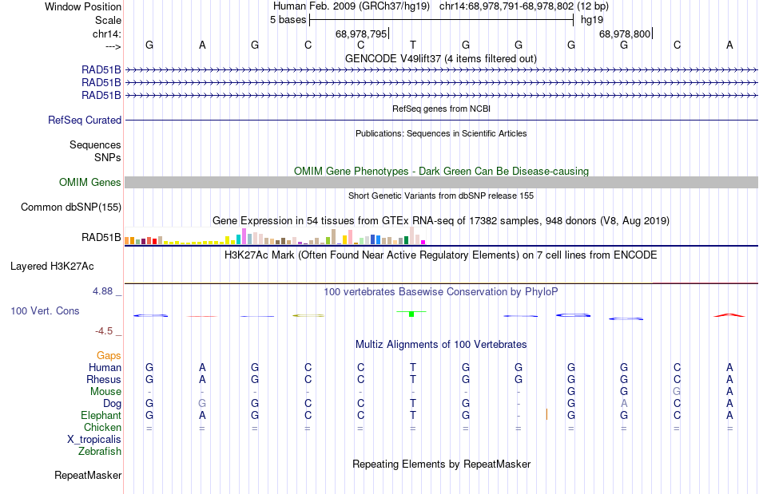Click the 5 bases scale bar

(x=442, y=20)
